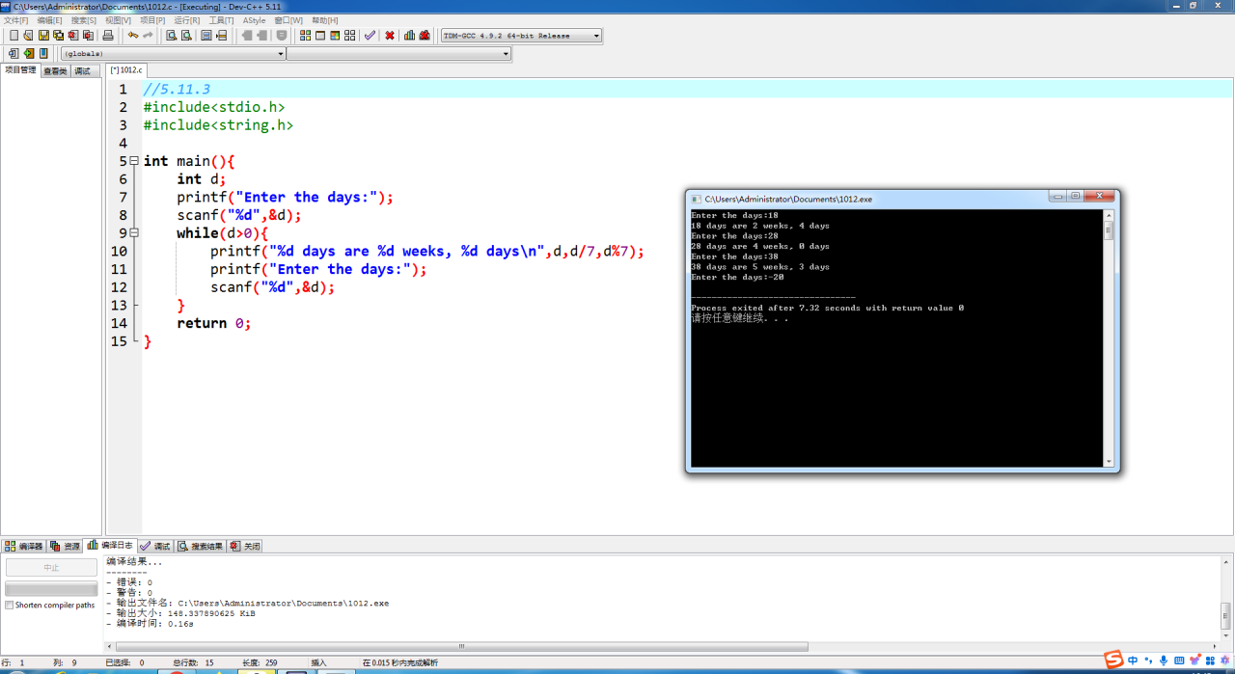
Task: Open the TDM-GCC 4.9.2 compiler dropdown
Action: pyautogui.click(x=521, y=36)
